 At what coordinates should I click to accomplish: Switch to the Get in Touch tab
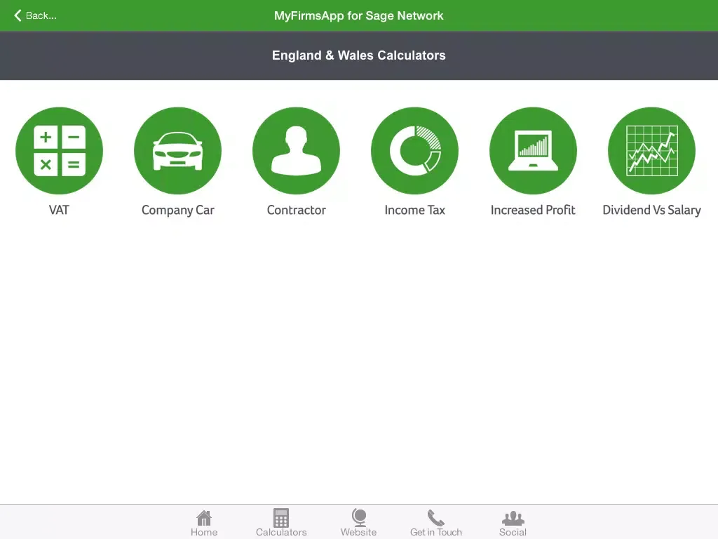[x=436, y=523]
